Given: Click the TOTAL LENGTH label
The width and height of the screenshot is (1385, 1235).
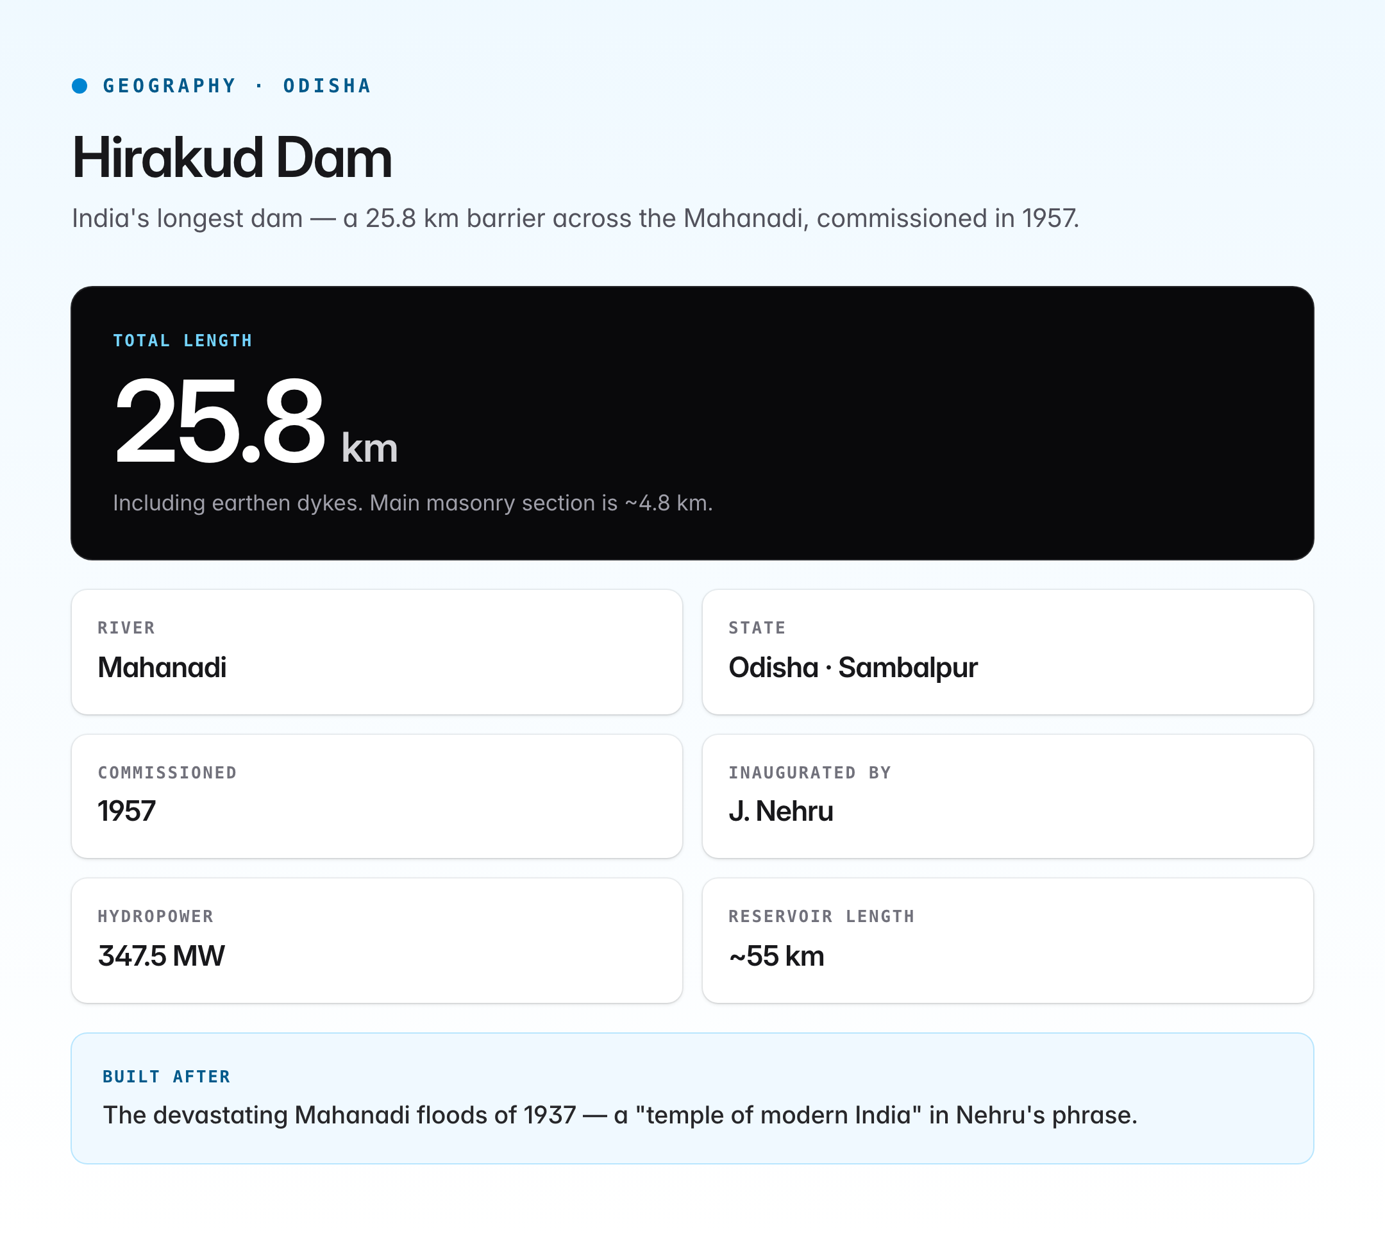Looking at the screenshot, I should coord(183,340).
